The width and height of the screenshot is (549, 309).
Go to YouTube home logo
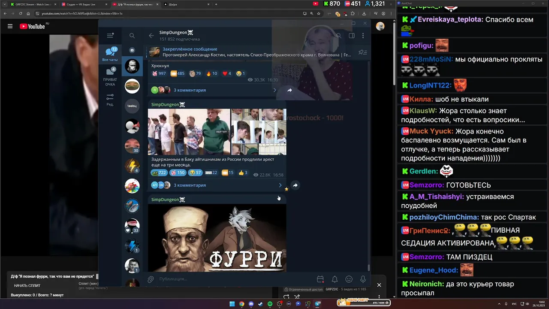click(33, 26)
